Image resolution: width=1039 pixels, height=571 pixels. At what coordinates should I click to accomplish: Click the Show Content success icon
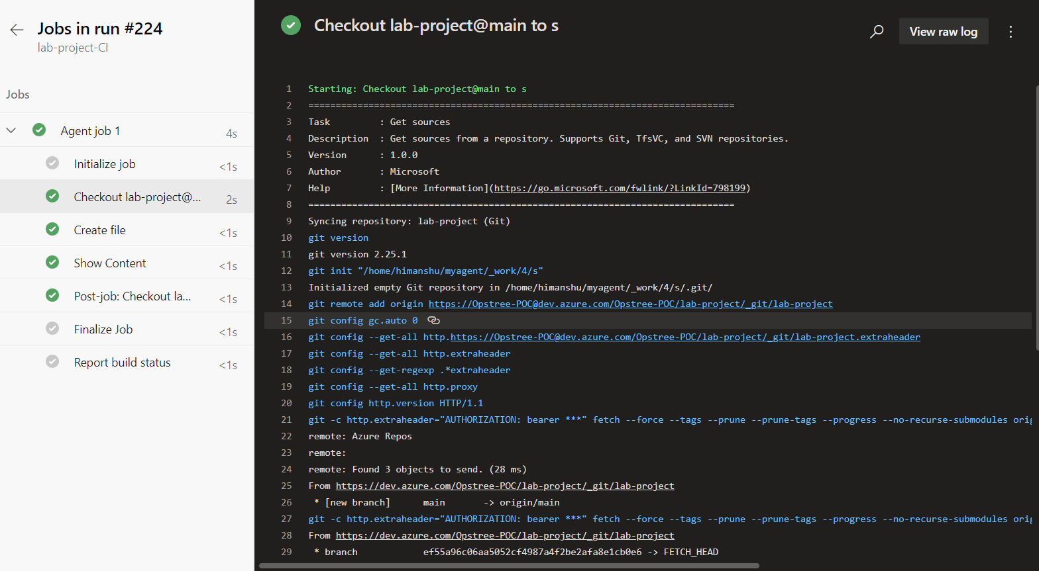click(x=52, y=262)
